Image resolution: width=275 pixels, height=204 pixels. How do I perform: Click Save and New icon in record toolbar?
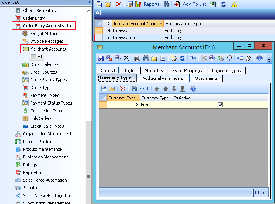[x=118, y=58]
